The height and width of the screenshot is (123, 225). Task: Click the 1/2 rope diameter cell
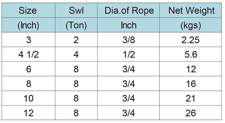pos(128,54)
